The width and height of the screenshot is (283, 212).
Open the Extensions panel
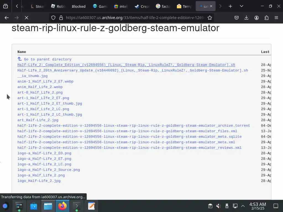coord(266,18)
